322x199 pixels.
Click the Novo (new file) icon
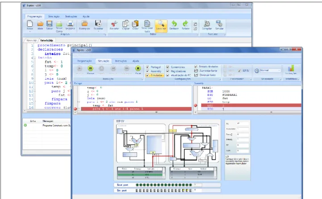click(x=30, y=24)
